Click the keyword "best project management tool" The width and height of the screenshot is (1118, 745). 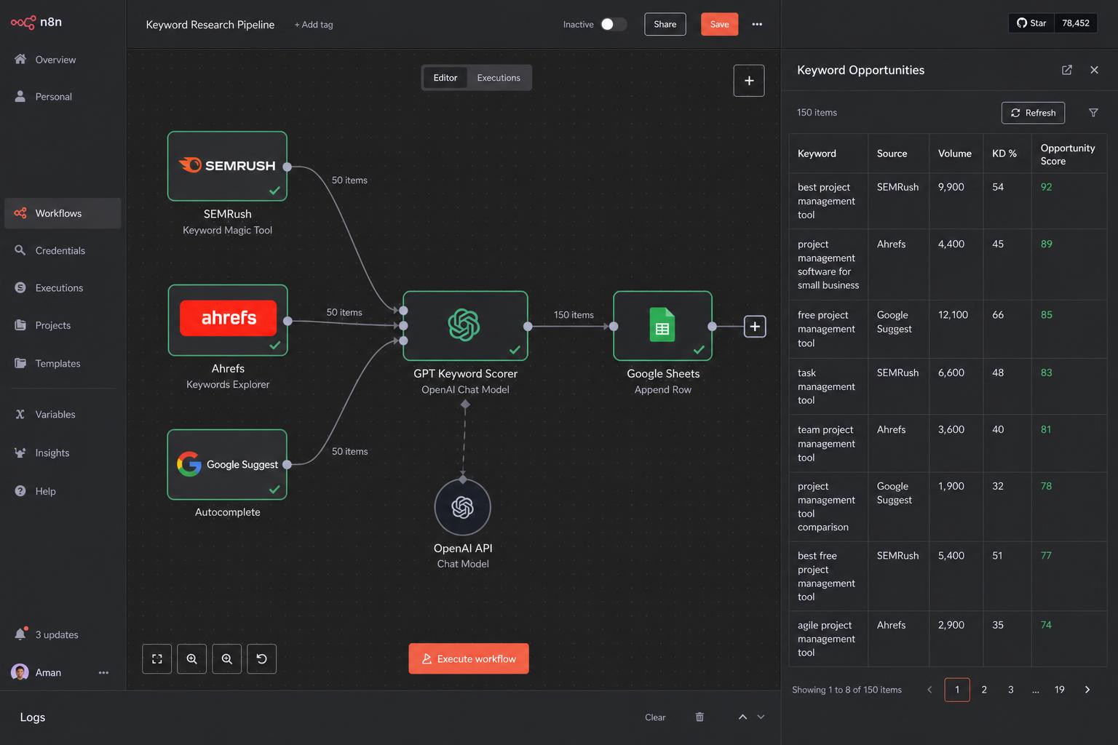point(827,201)
